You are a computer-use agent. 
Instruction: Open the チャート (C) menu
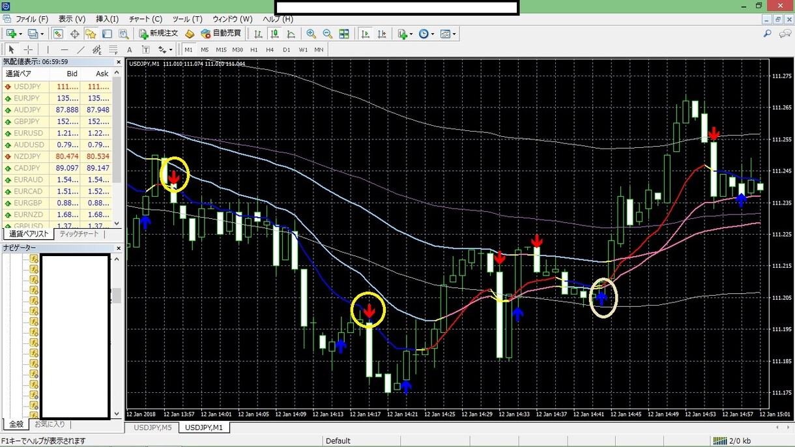(145, 19)
